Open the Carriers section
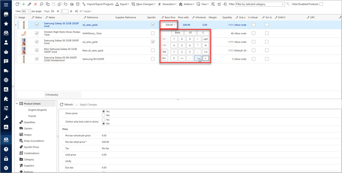The height and width of the screenshot is (173, 342). click(x=26, y=129)
